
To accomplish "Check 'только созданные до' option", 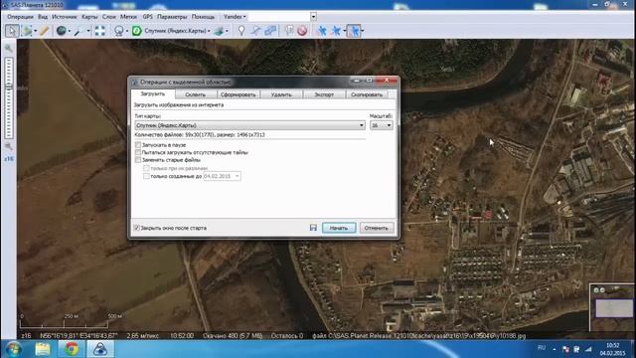I will pyautogui.click(x=146, y=176).
